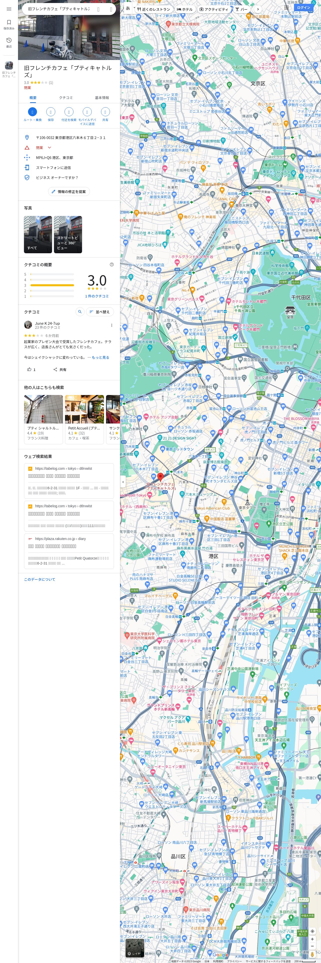Expand the review with もっと見る
The height and width of the screenshot is (963, 321).
[x=100, y=357]
